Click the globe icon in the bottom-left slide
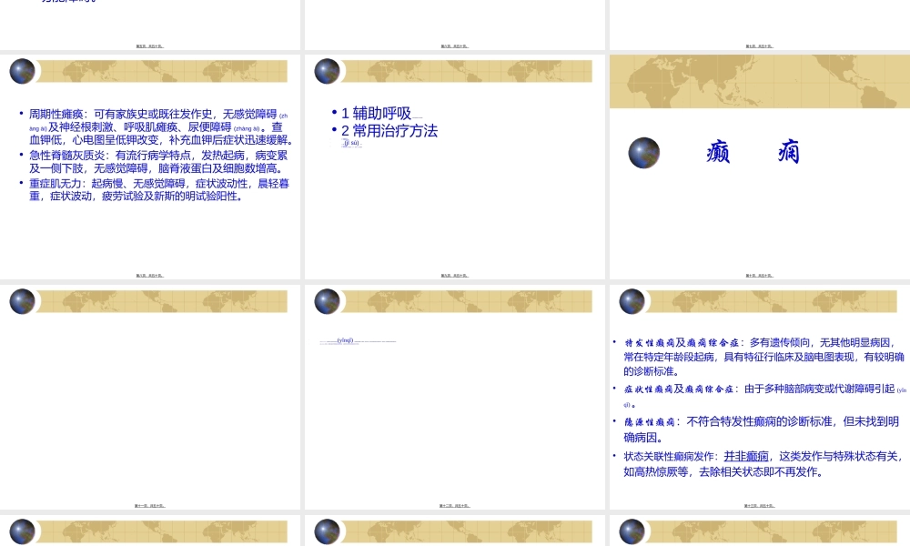 pyautogui.click(x=22, y=531)
